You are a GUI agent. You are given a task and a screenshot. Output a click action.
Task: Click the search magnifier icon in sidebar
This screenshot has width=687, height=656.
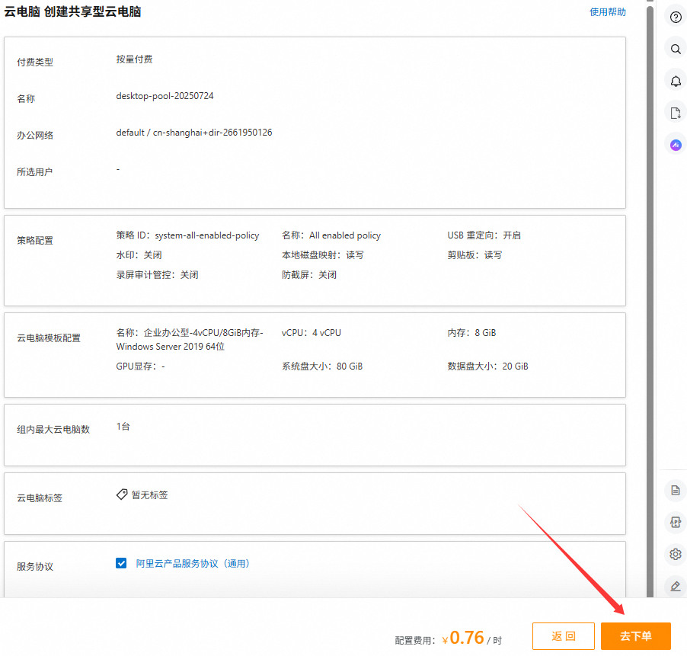[675, 50]
